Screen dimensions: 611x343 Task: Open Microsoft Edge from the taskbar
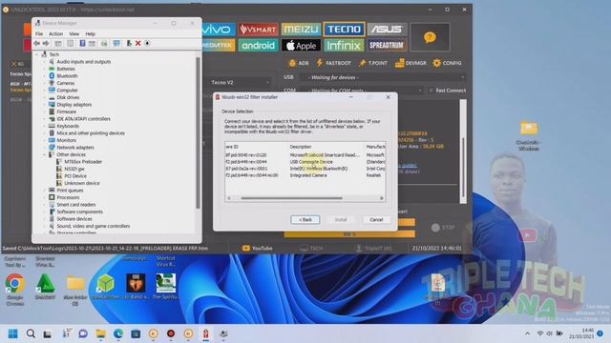(118, 333)
